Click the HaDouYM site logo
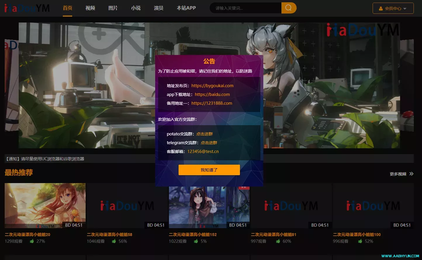Screen dimensions: 422x260 (27, 8)
